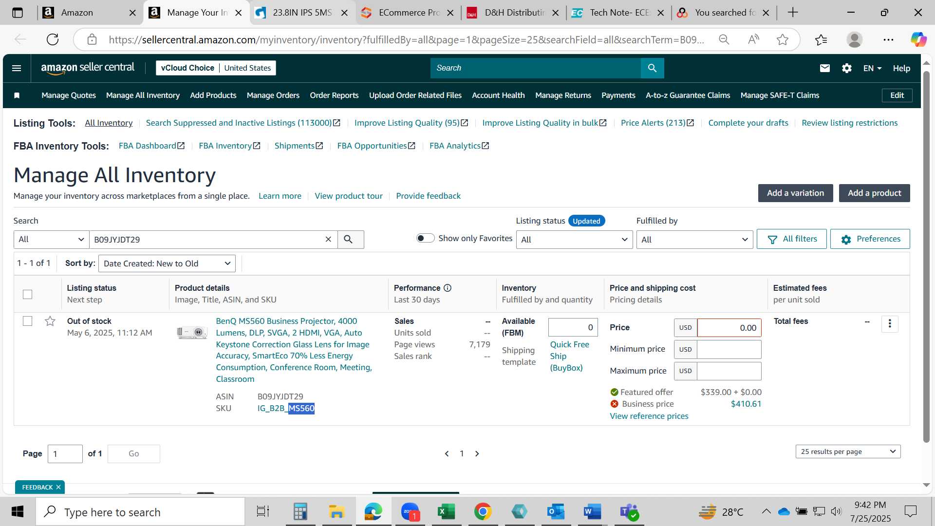Click View reference prices link
Screen dimensions: 935x526
(649, 416)
